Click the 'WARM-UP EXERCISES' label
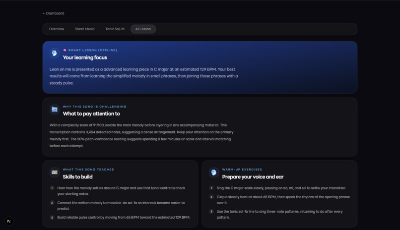The height and width of the screenshot is (230, 400). 242,170
